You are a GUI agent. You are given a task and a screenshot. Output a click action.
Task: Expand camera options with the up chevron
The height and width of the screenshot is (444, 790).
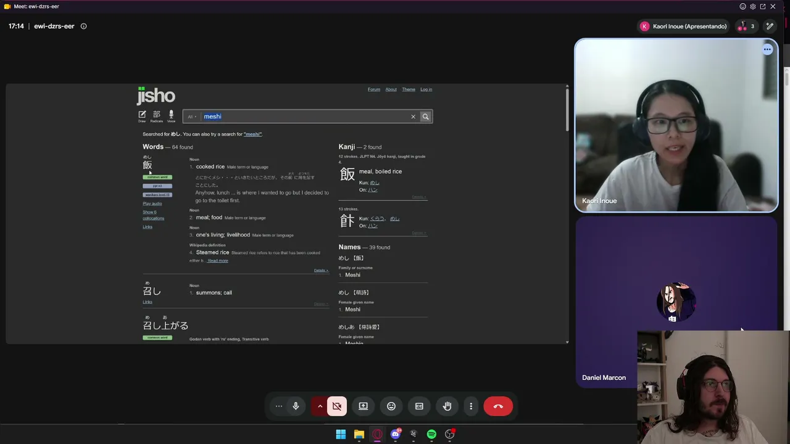tap(320, 406)
